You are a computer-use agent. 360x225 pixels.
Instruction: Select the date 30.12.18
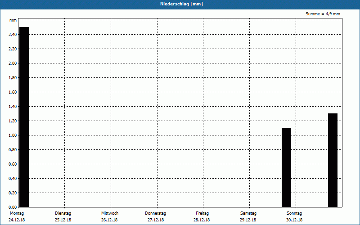click(294, 220)
